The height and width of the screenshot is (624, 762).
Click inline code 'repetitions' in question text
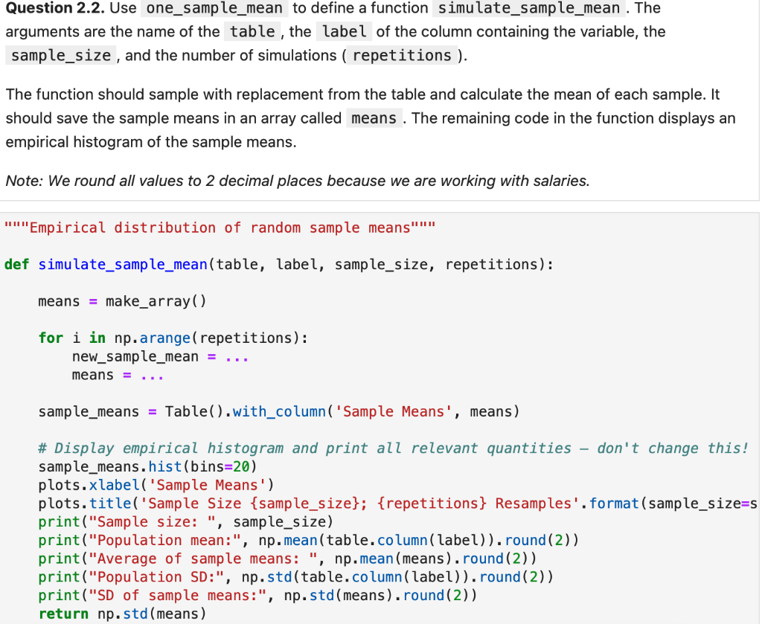coord(402,55)
